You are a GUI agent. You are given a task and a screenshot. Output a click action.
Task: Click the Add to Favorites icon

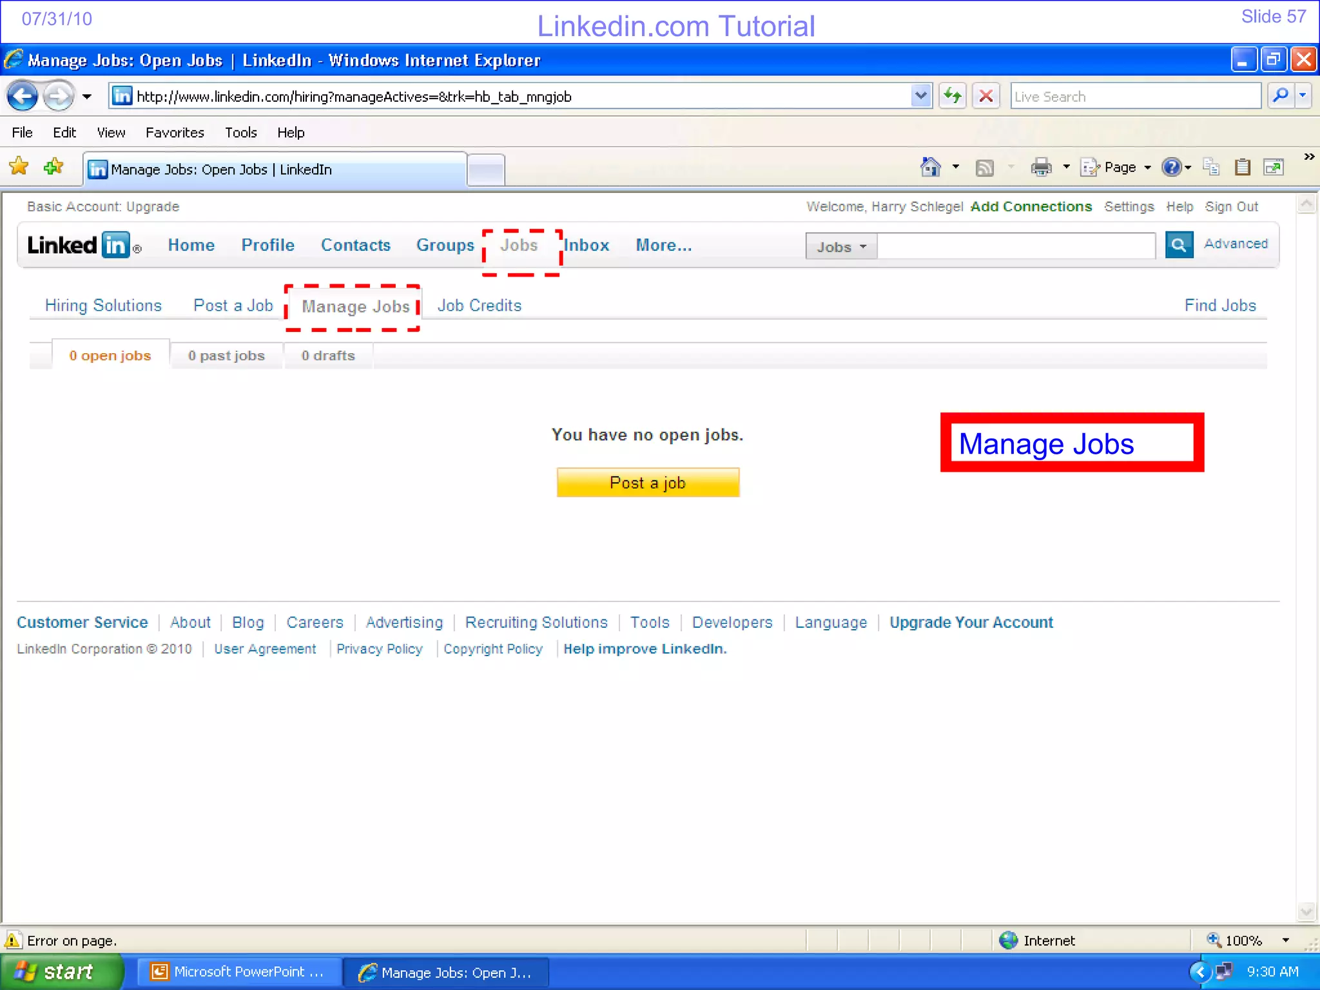click(x=53, y=167)
